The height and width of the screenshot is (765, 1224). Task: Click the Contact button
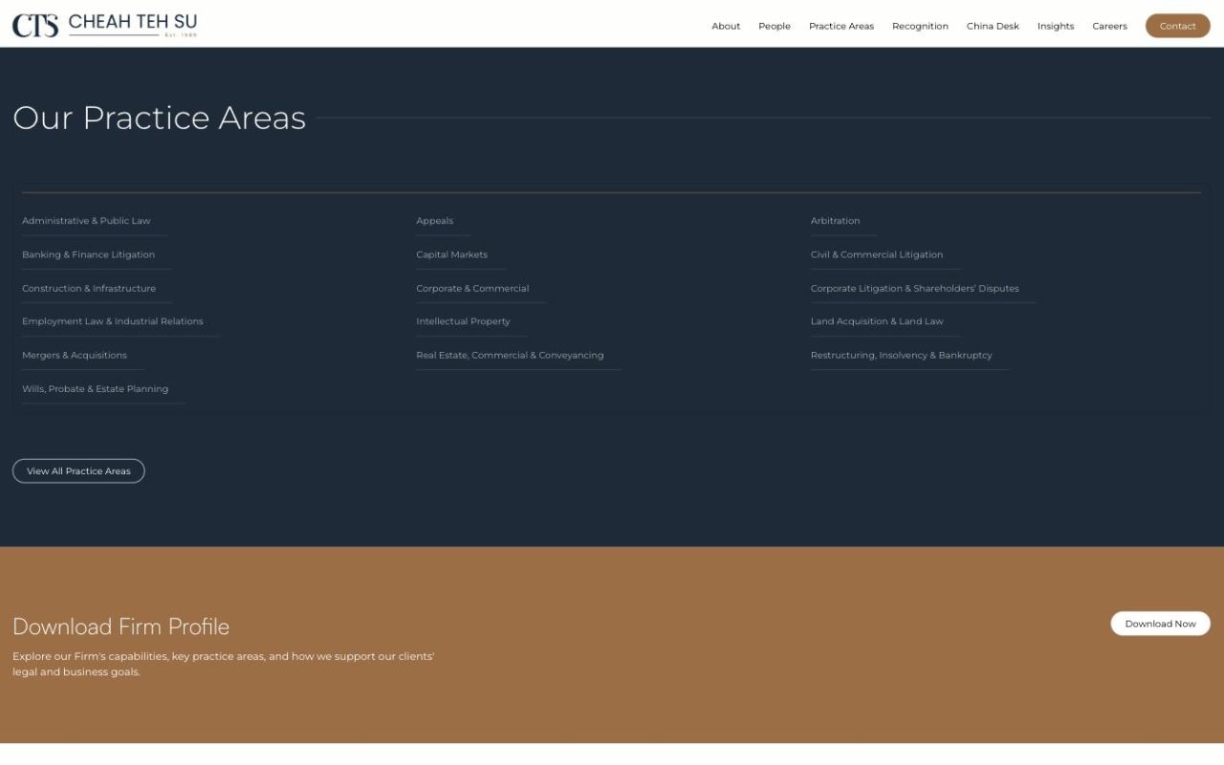click(x=1178, y=26)
